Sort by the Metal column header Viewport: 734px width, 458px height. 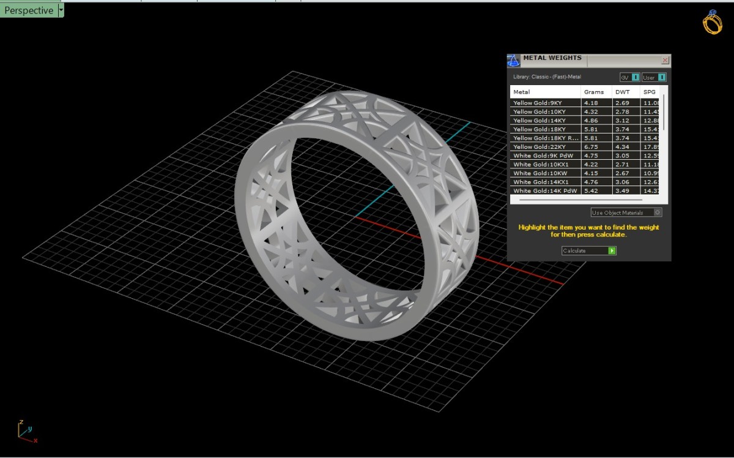click(544, 92)
